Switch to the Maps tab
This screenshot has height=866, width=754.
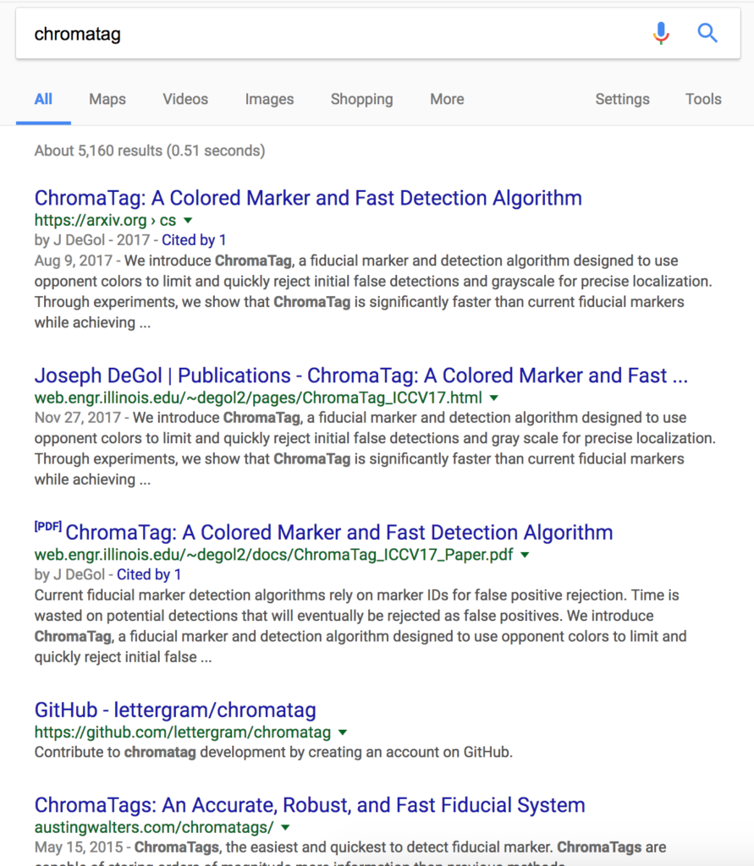coord(107,100)
